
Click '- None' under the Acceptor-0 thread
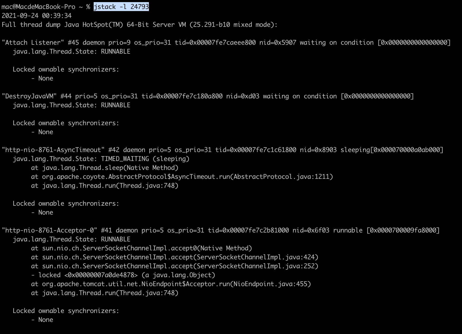[x=42, y=320]
